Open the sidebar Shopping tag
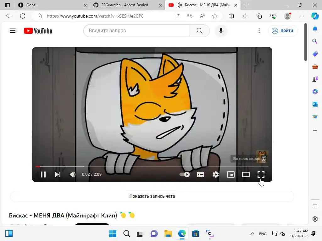Viewport: 322px width, 241px height. pyautogui.click(x=315, y=54)
